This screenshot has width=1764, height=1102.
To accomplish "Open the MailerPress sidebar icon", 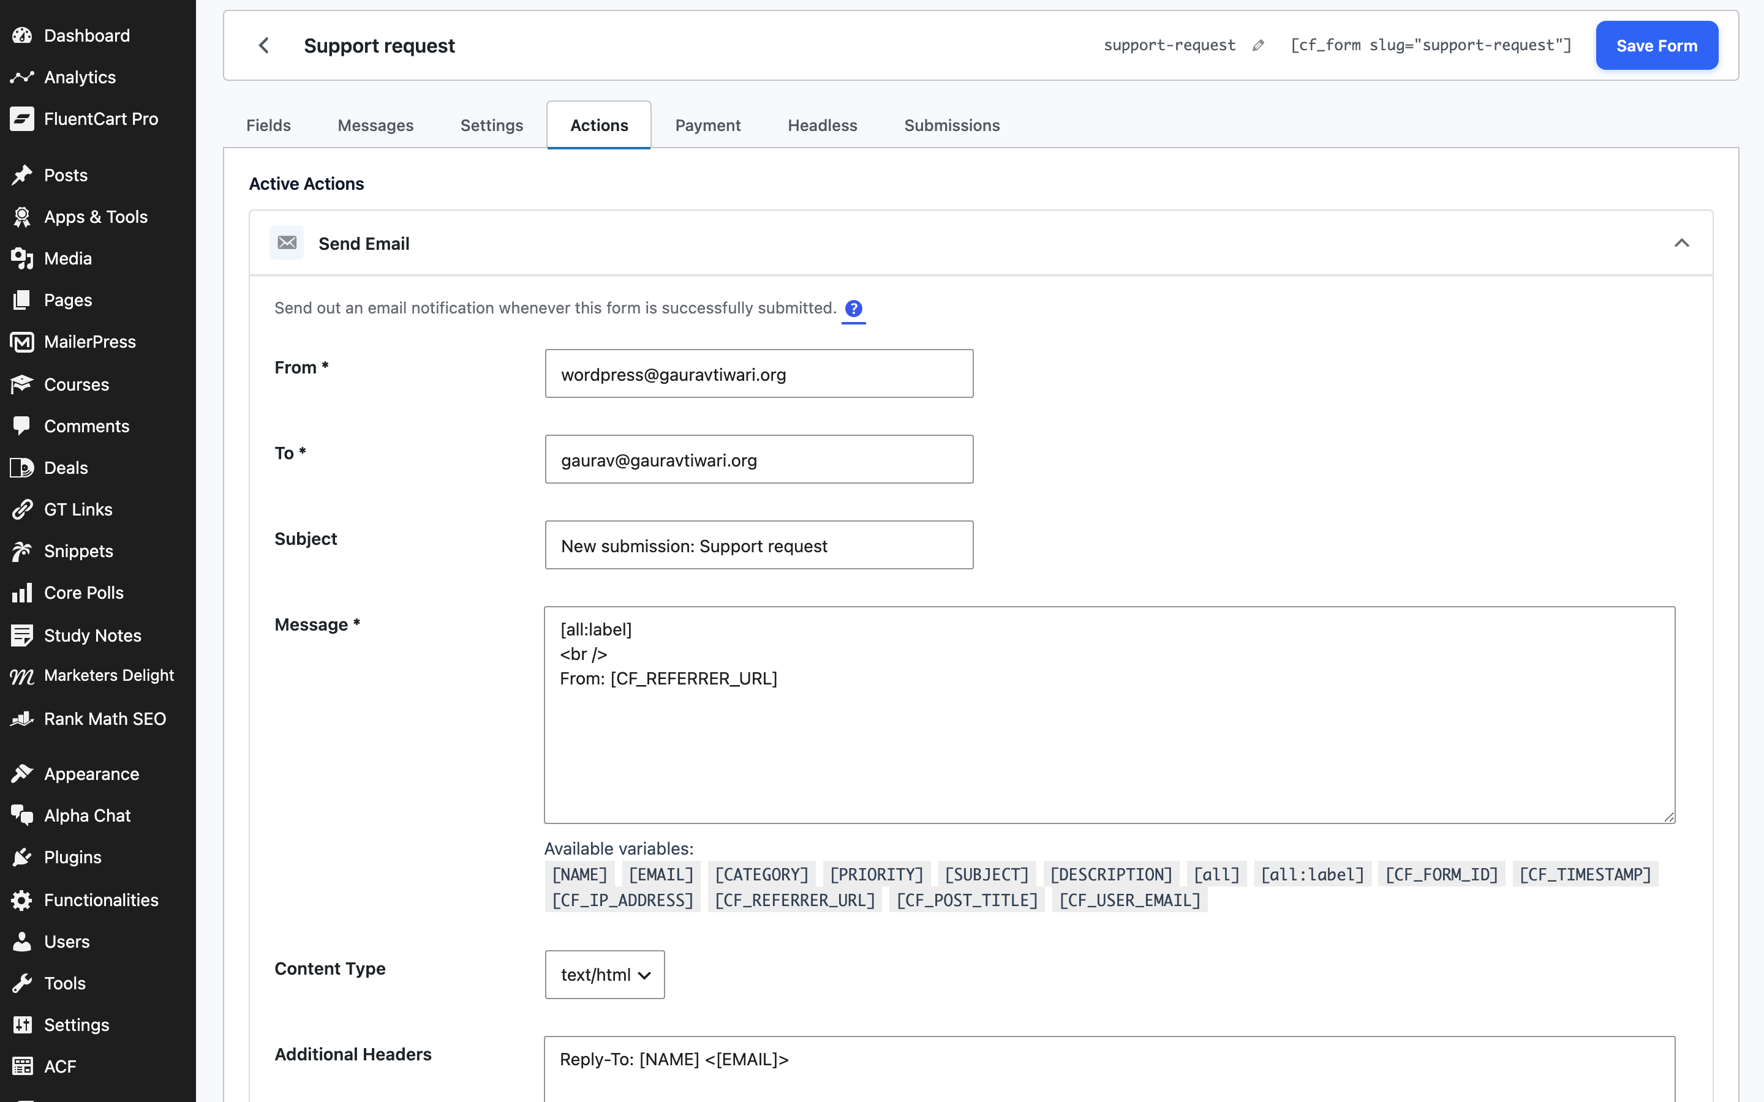I will tap(22, 342).
